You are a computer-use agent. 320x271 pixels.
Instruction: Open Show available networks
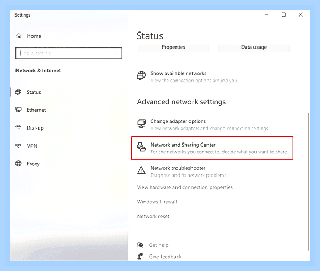[187, 77]
